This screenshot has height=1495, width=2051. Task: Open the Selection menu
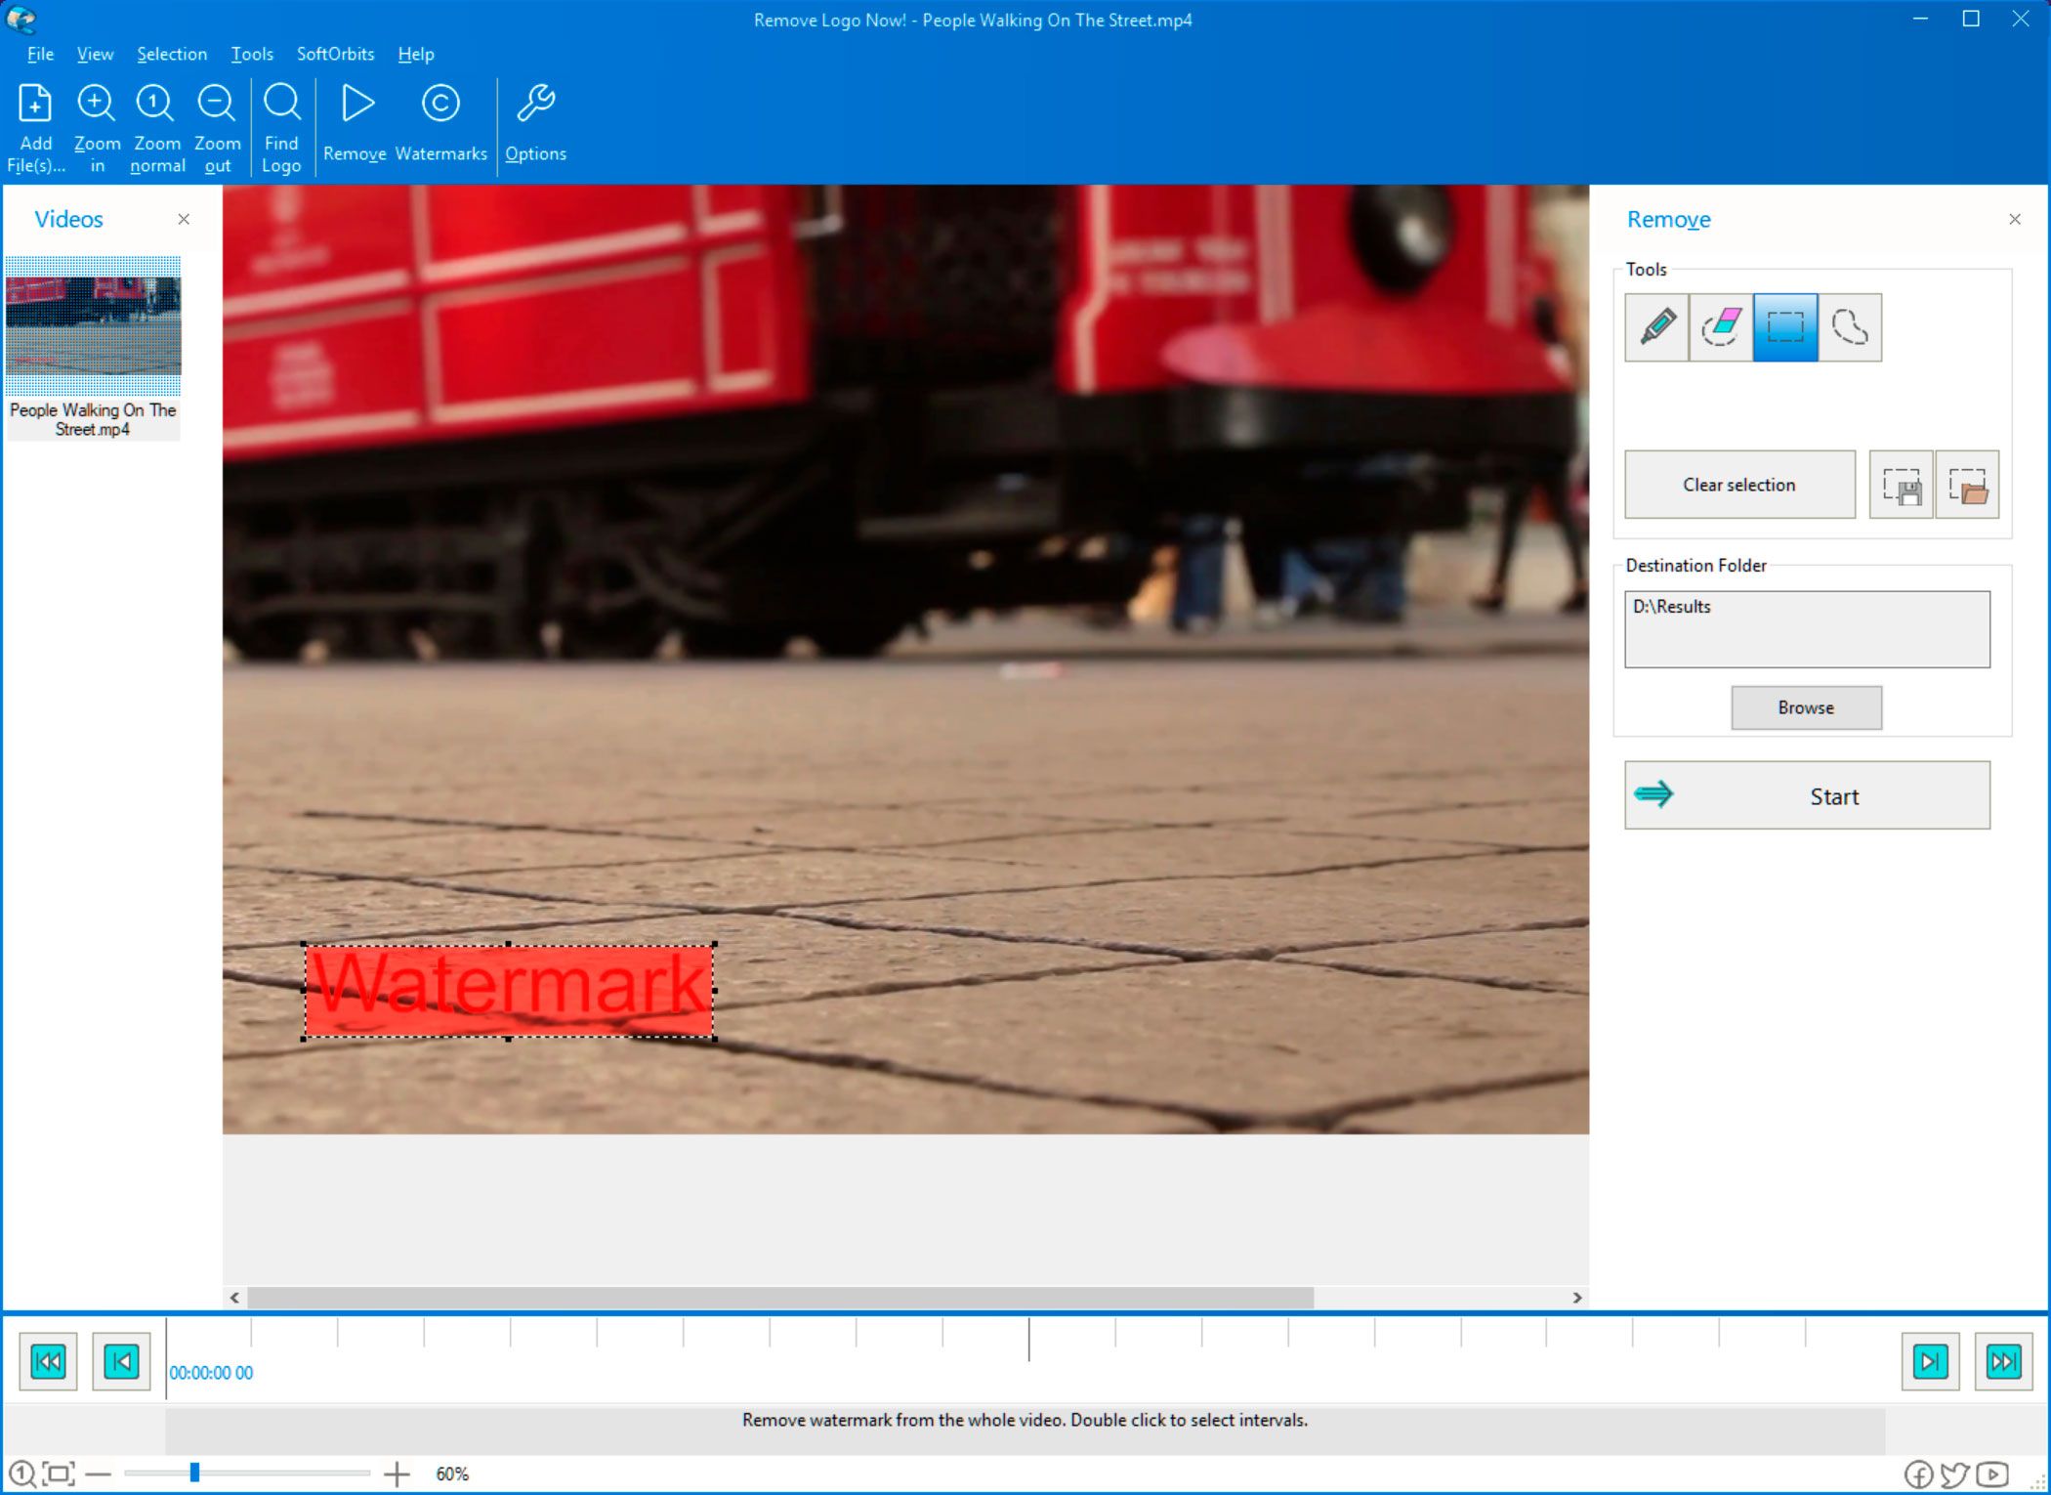point(170,53)
